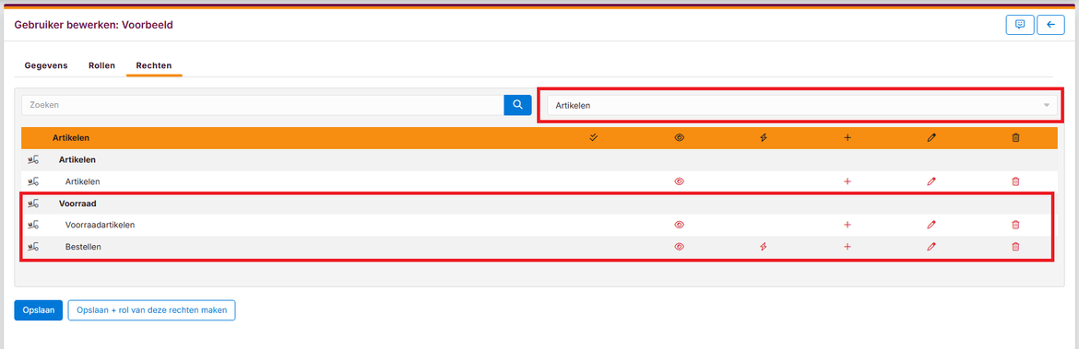Click the lightning action icon for Bestellen

point(764,247)
